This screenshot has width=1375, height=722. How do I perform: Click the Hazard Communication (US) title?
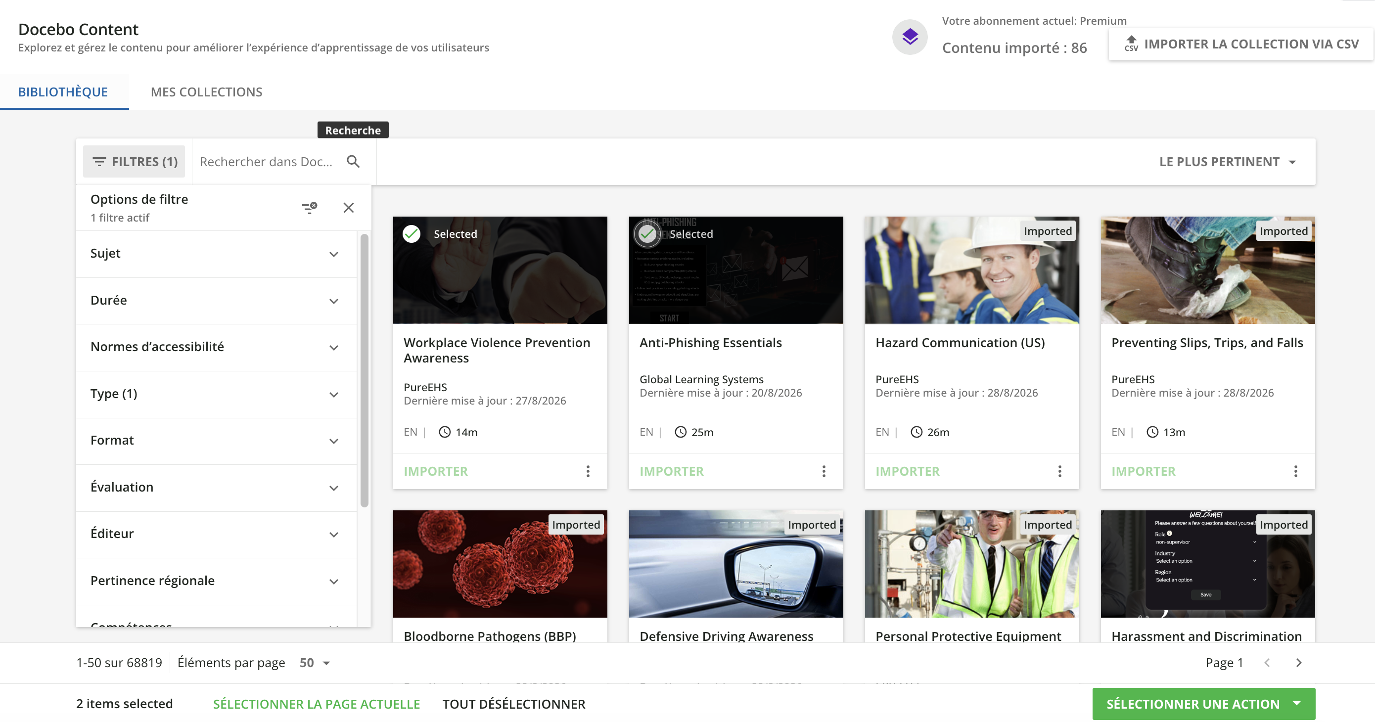pos(960,343)
